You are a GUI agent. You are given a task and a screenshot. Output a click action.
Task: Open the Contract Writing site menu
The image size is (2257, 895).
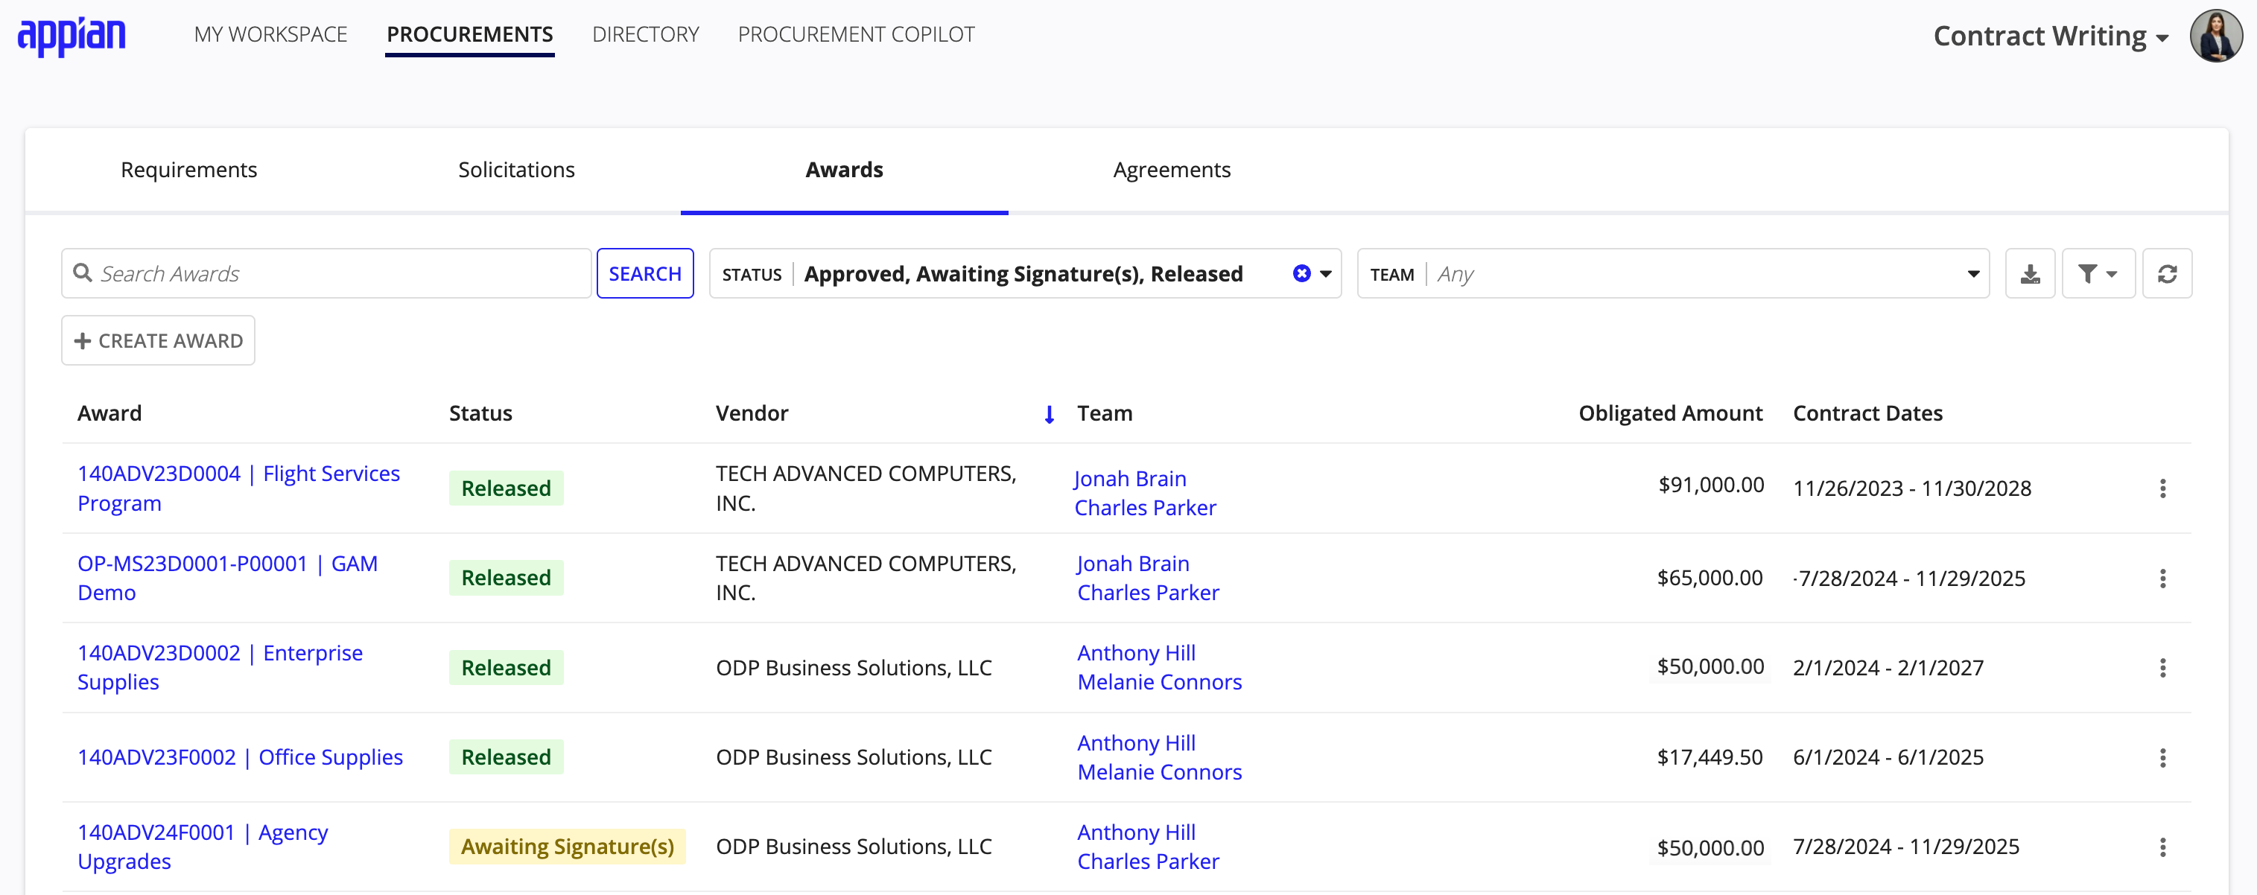click(2050, 36)
